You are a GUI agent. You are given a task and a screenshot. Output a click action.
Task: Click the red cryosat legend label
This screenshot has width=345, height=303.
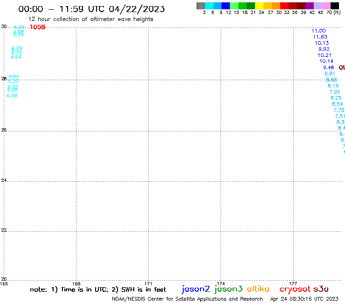295,289
